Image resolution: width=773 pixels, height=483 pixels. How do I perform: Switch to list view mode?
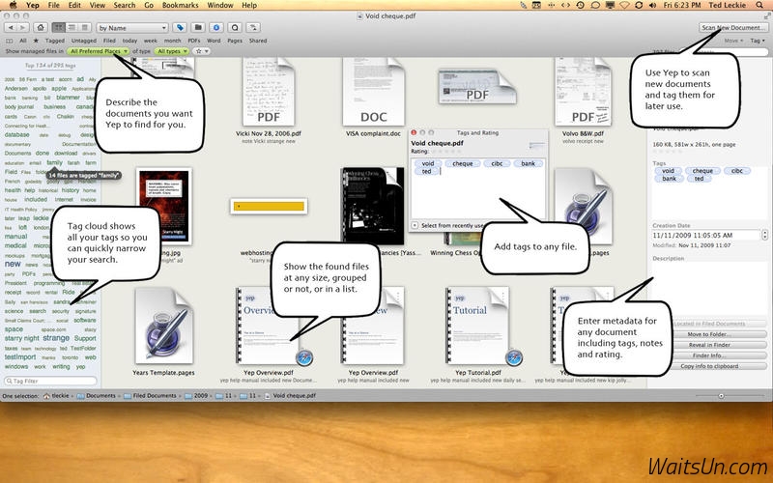(72, 28)
